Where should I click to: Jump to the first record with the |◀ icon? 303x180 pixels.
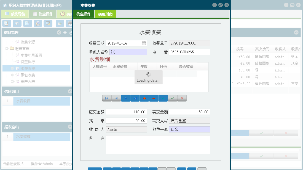pyautogui.click(x=107, y=98)
